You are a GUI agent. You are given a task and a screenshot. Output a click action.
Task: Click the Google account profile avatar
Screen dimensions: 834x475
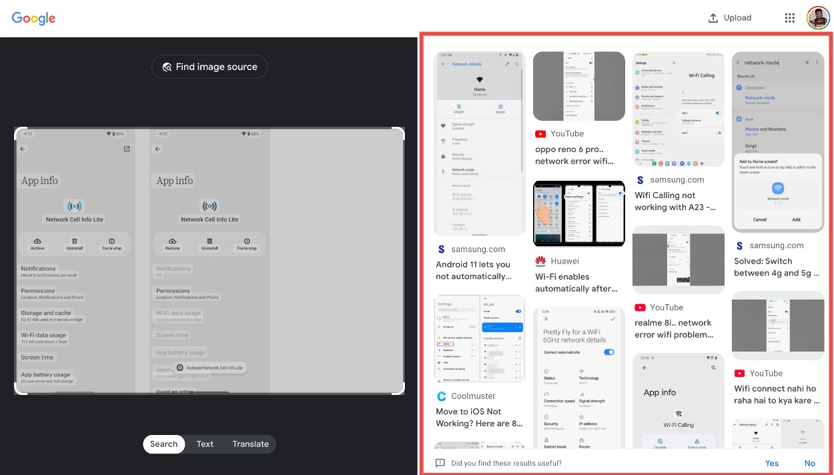click(818, 18)
